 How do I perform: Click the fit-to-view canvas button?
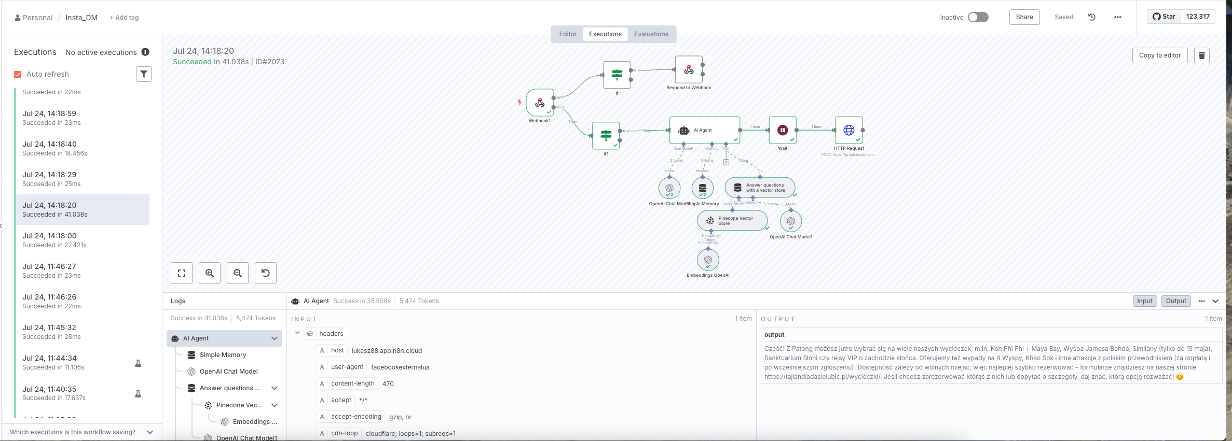(182, 273)
